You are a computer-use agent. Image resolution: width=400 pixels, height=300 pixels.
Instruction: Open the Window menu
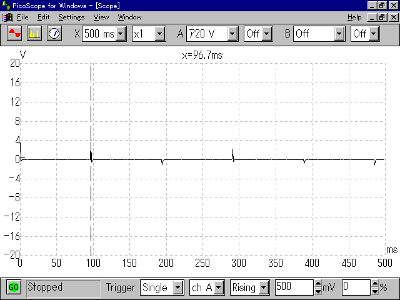pos(129,17)
